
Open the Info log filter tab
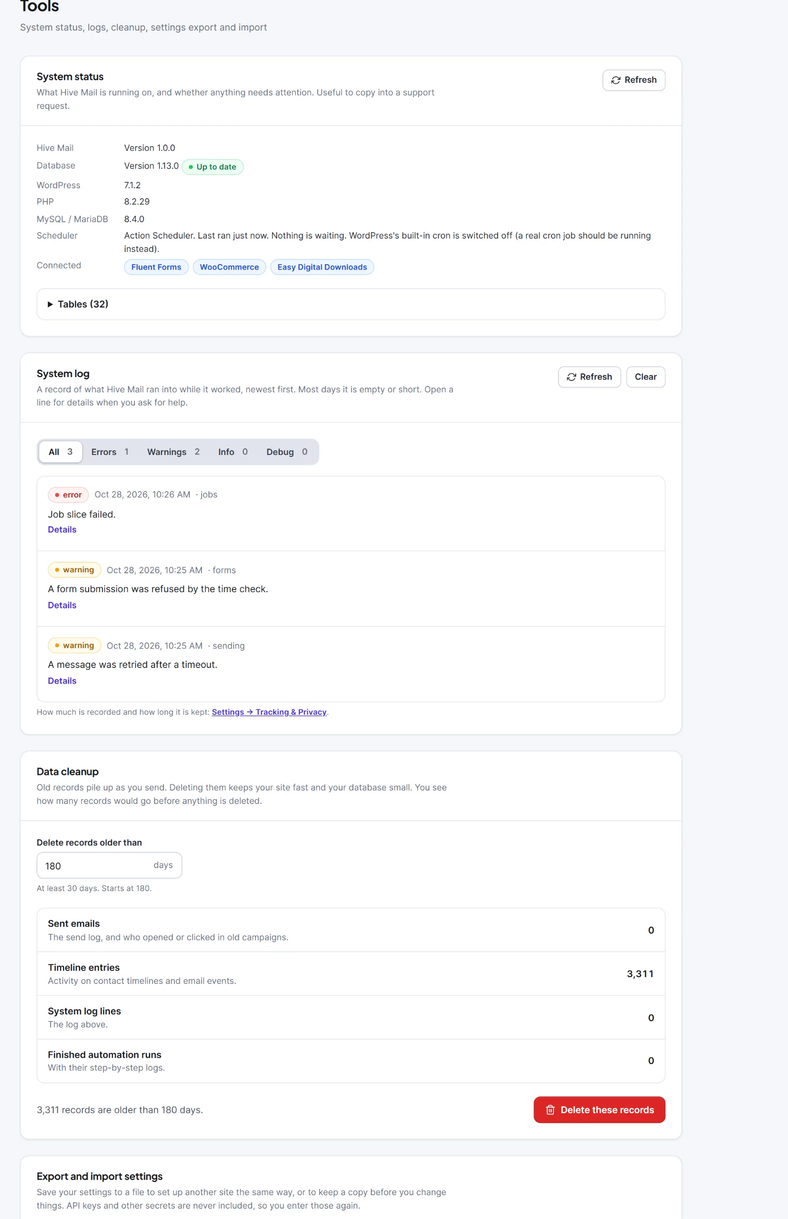(233, 452)
